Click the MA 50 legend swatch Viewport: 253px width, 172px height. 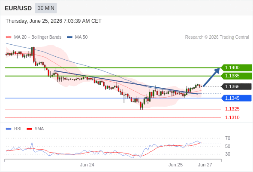tap(69, 37)
